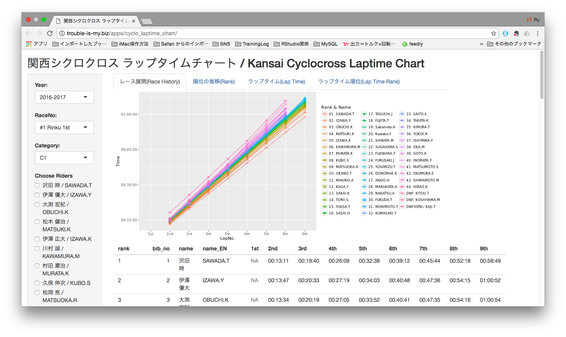Click the browser back arrow
Screen dimensions: 566x337
coord(28,33)
